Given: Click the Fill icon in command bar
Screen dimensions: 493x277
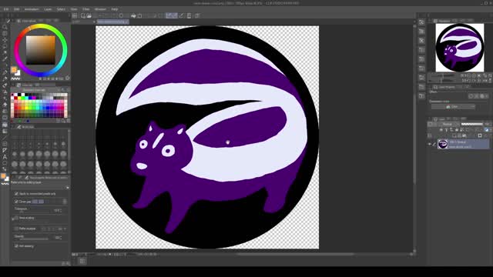Looking at the screenshot, I should [x=133, y=15].
